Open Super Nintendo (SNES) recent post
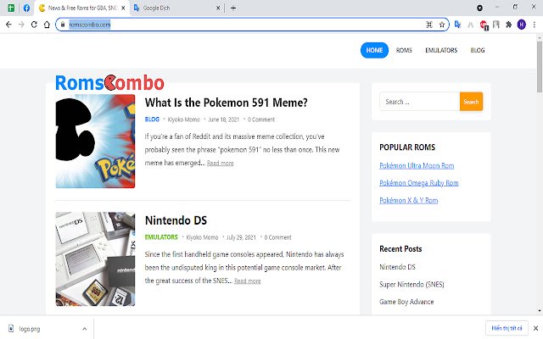543x339 pixels. point(411,285)
